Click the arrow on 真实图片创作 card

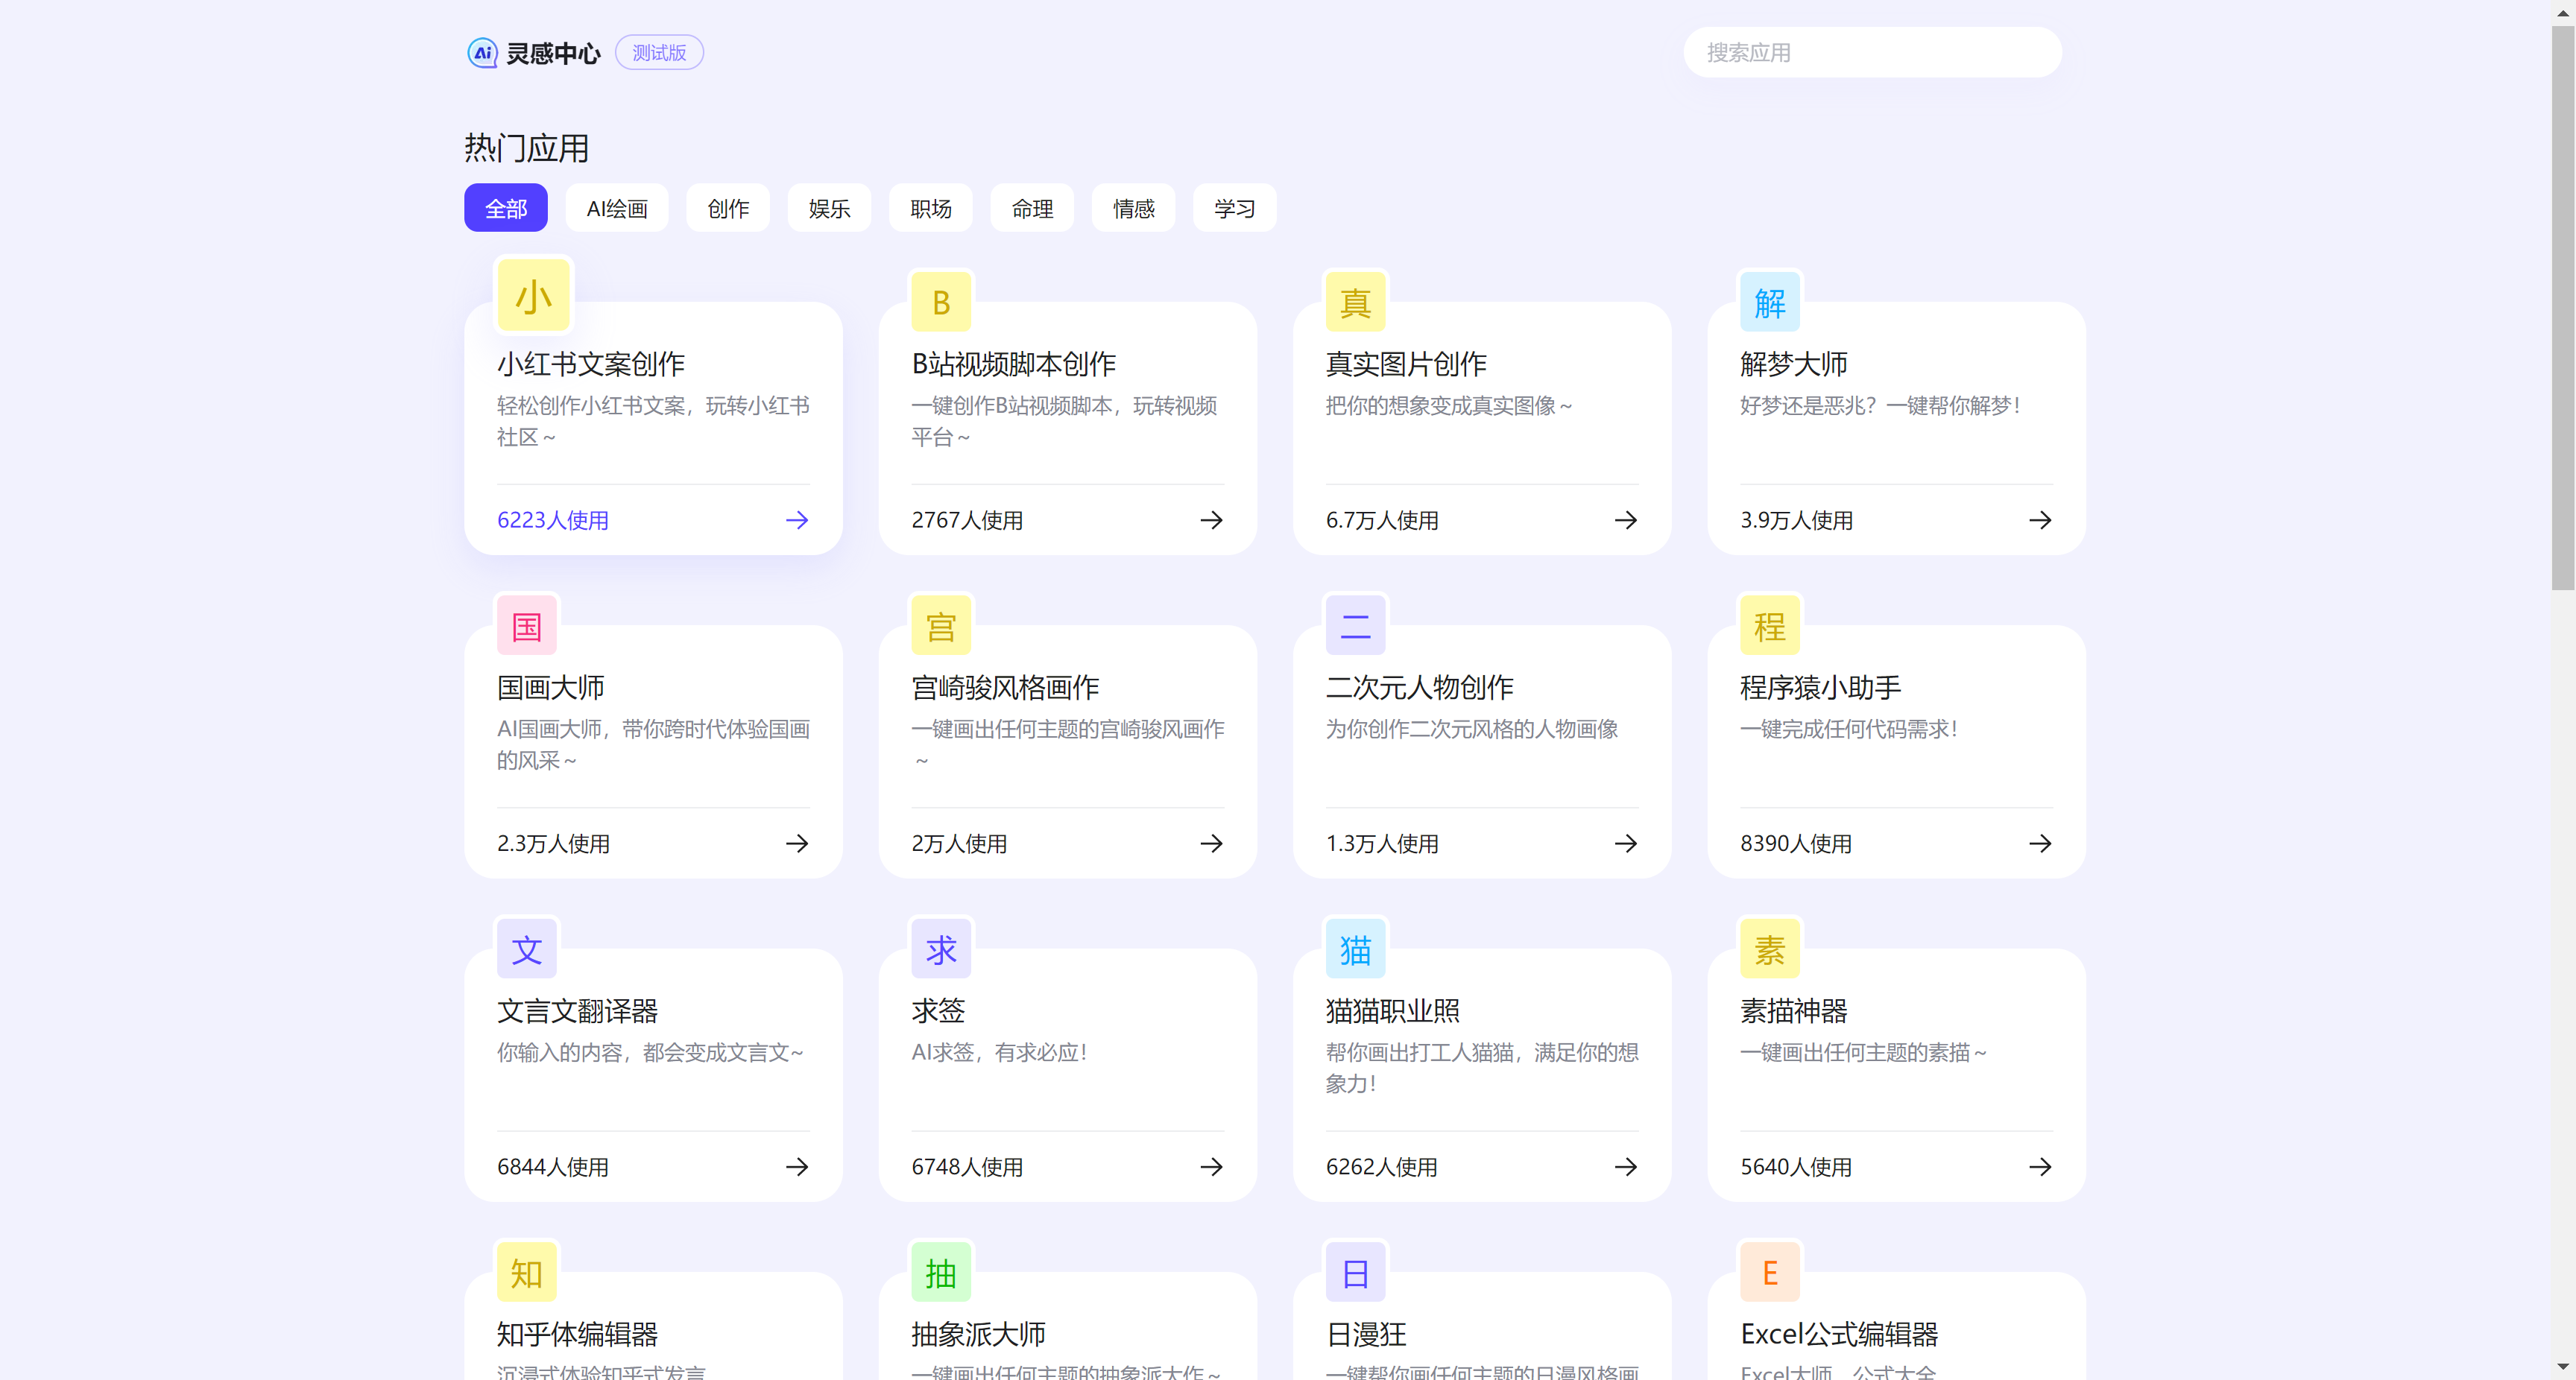1626,520
